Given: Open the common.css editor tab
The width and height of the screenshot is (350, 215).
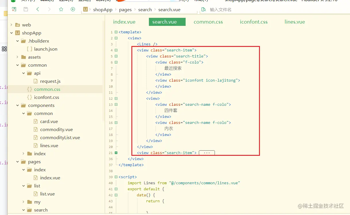Looking at the screenshot, I should point(208,22).
